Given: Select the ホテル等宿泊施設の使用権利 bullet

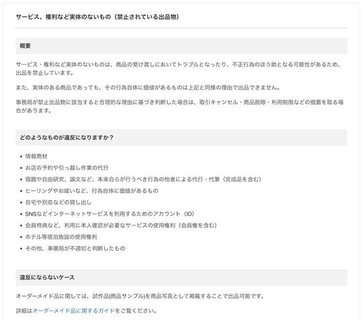Looking at the screenshot, I should pyautogui.click(x=61, y=237).
